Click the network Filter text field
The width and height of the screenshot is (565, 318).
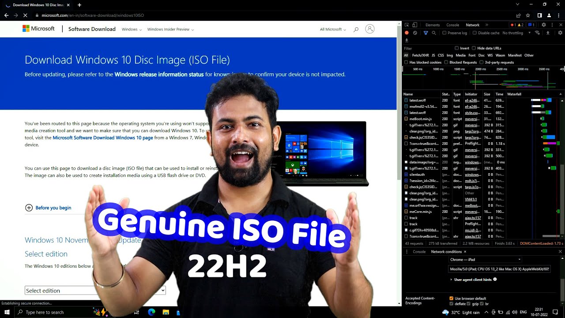pos(428,48)
